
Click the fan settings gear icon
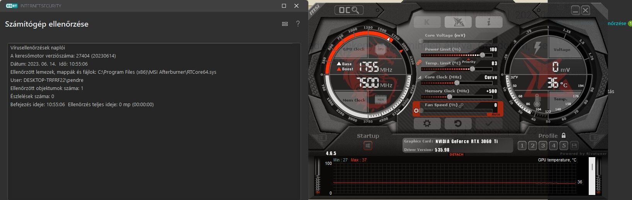click(416, 111)
